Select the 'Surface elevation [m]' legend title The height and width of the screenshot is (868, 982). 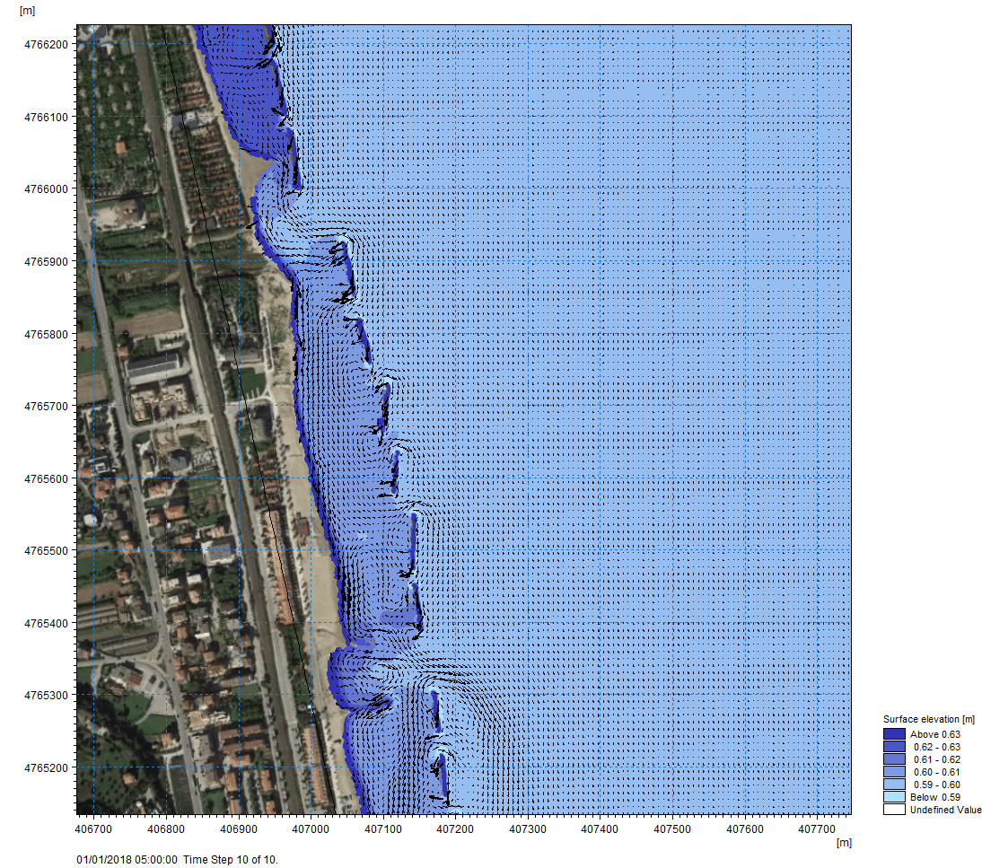(929, 719)
